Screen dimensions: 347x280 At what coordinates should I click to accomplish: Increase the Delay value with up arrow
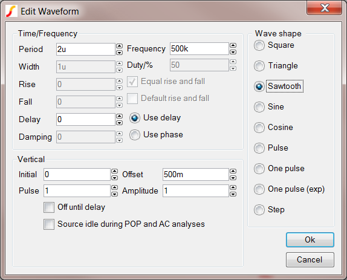[119, 116]
